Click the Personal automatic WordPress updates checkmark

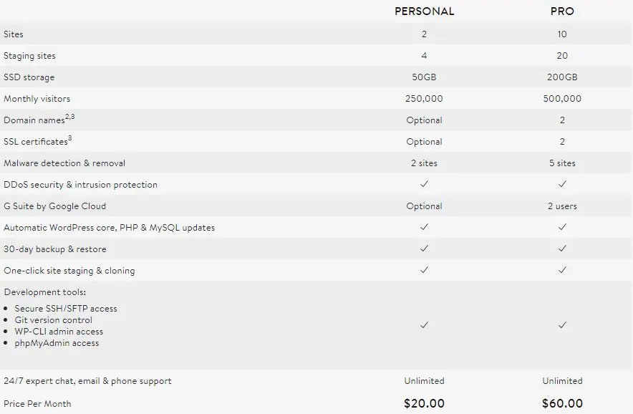coord(424,227)
